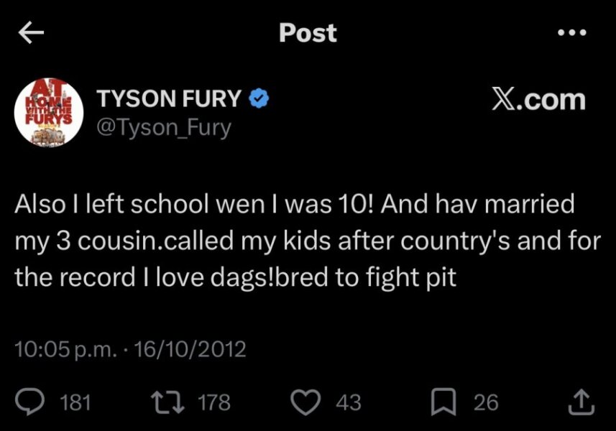Open the TYSON FURY display name
616x431 pixels.
point(169,99)
